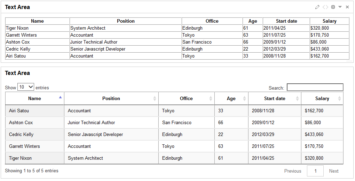Select the Cedric Kelly cell in the lower table

pyautogui.click(x=35, y=134)
